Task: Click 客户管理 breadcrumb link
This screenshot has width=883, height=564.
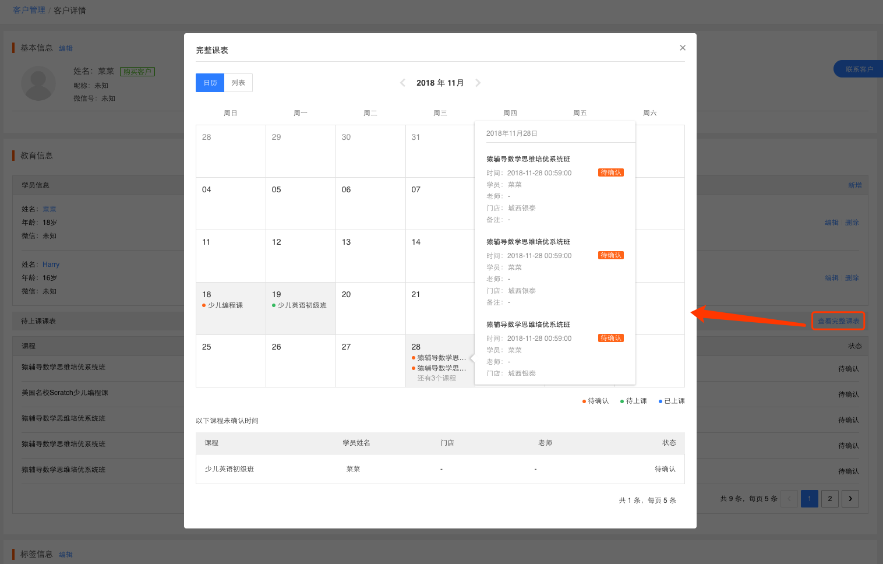Action: (29, 10)
